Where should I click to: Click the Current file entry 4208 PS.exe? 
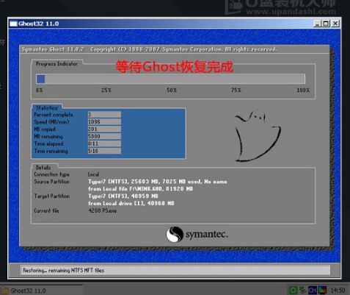pyautogui.click(x=103, y=210)
